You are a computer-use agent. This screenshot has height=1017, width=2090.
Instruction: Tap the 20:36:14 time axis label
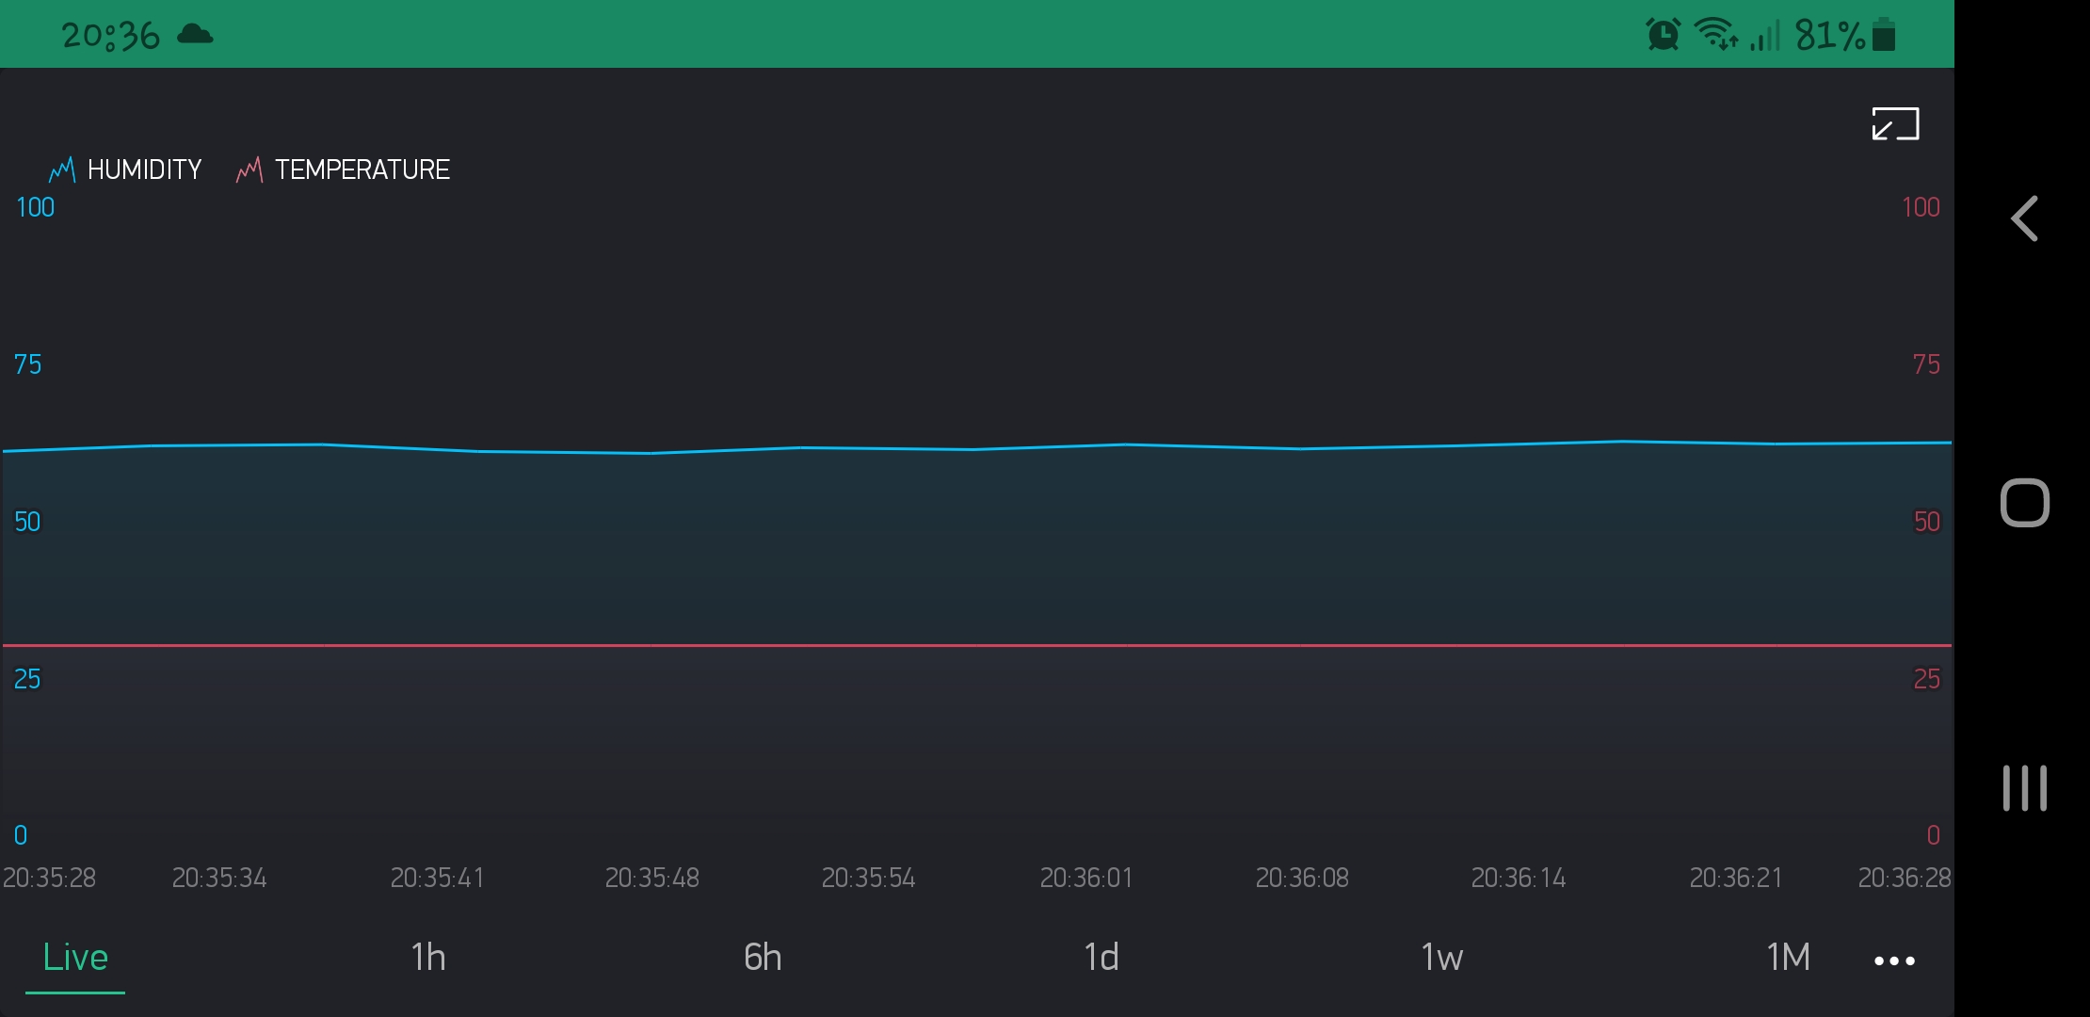(1519, 879)
